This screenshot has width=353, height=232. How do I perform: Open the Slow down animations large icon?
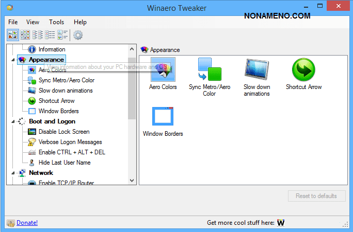coord(256,70)
